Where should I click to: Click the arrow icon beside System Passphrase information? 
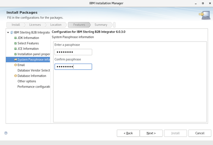[x=16, y=60]
